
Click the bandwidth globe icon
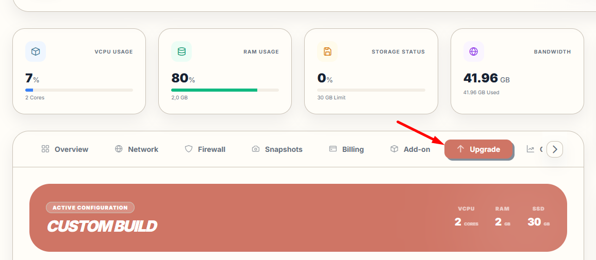(x=474, y=51)
